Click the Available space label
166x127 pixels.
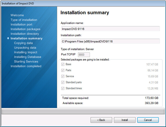click(73, 103)
